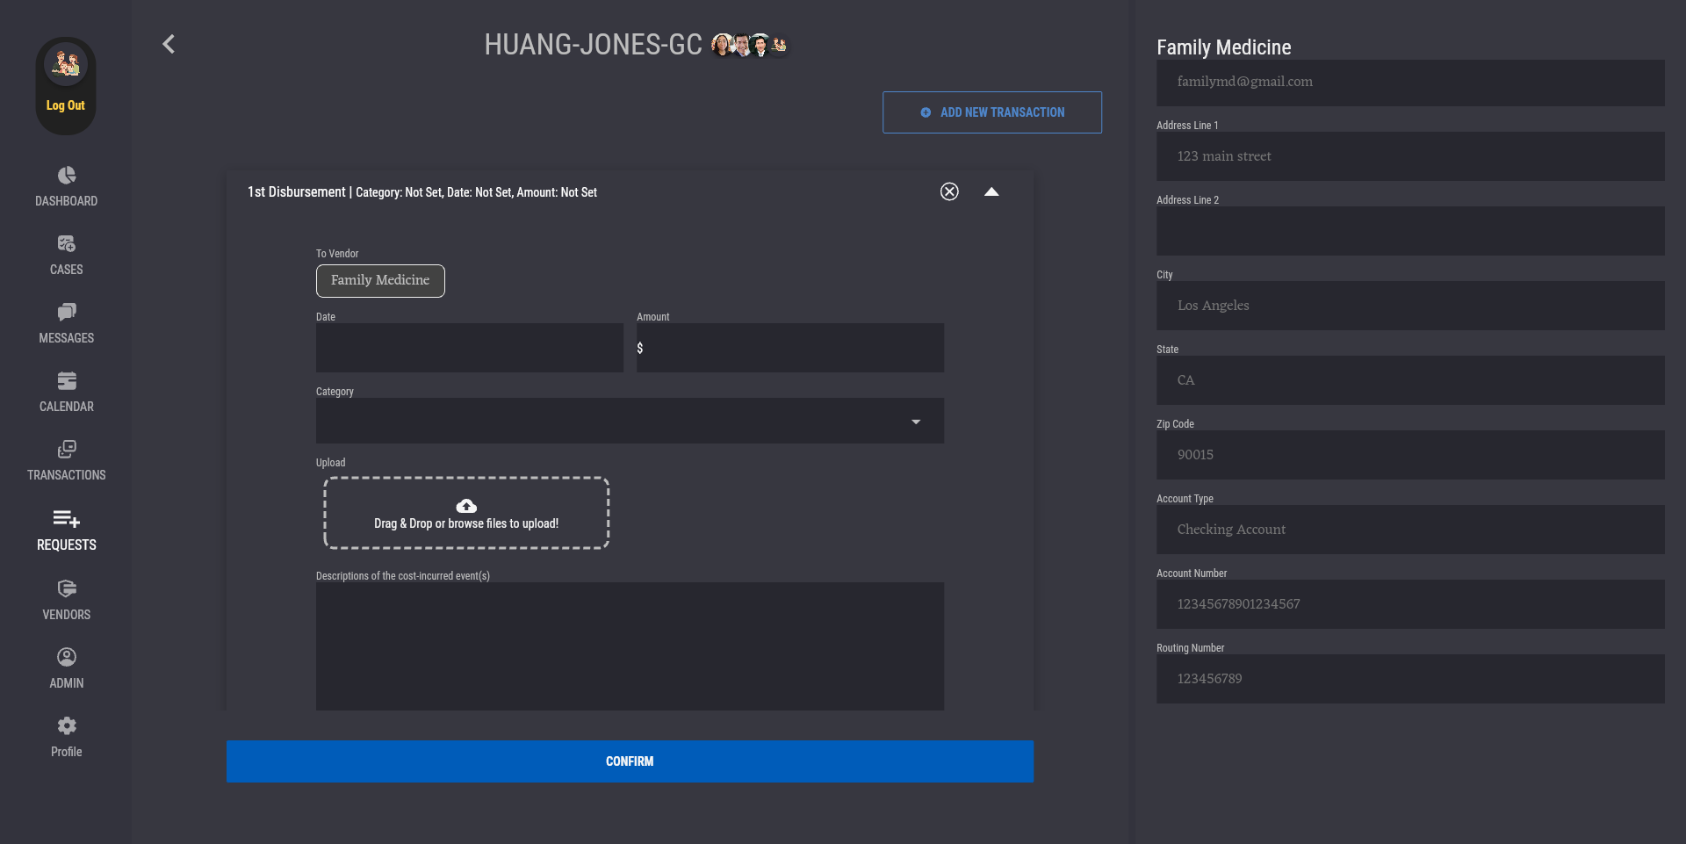This screenshot has height=844, width=1686.
Task: Collapse the 1st Disbursement panel
Action: point(991,191)
